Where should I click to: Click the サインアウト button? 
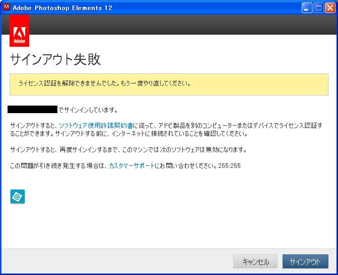click(305, 261)
